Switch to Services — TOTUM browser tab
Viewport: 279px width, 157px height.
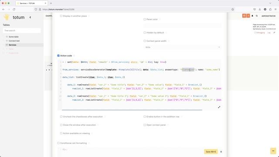32,3
